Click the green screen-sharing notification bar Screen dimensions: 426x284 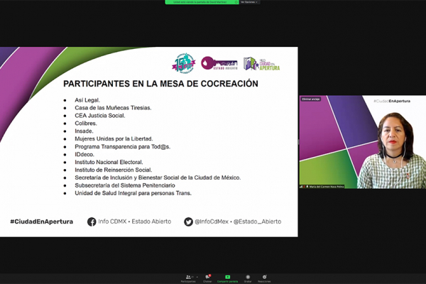point(202,2)
